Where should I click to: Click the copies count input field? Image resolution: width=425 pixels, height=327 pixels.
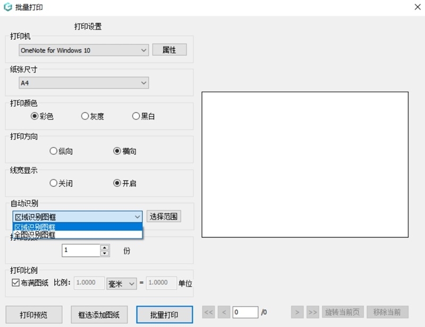pyautogui.click(x=81, y=250)
